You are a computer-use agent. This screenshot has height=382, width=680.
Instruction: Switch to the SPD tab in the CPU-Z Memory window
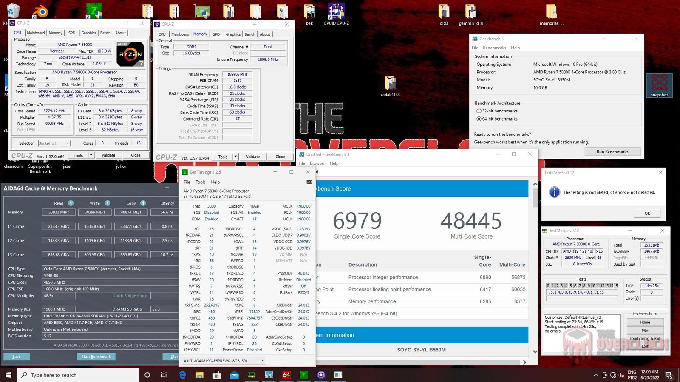pos(216,34)
